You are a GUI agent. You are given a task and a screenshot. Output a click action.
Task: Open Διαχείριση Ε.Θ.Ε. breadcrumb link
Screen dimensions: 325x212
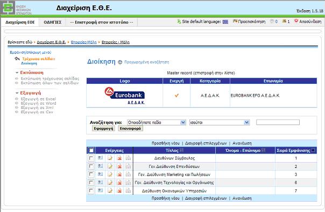pyautogui.click(x=51, y=42)
